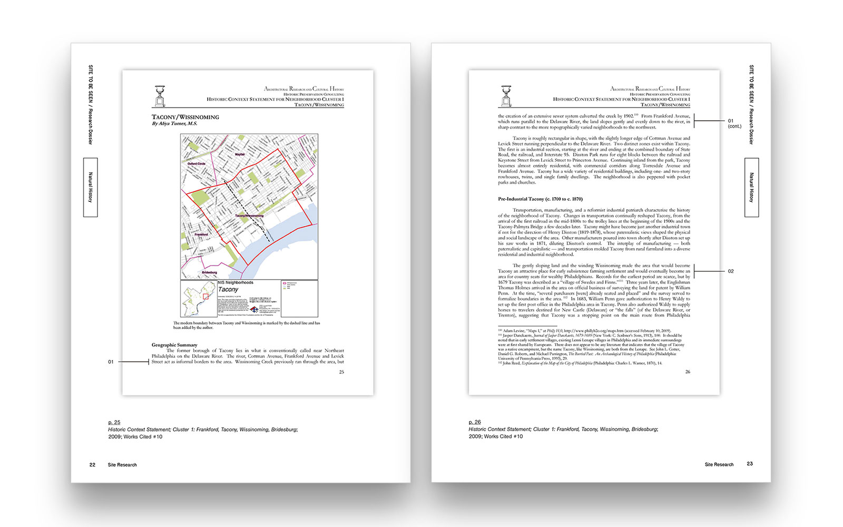Image resolution: width=843 pixels, height=527 pixels.
Task: Click the left vertical 'SITE TO BE SEEN / Research Dossier' title
Action: point(90,104)
